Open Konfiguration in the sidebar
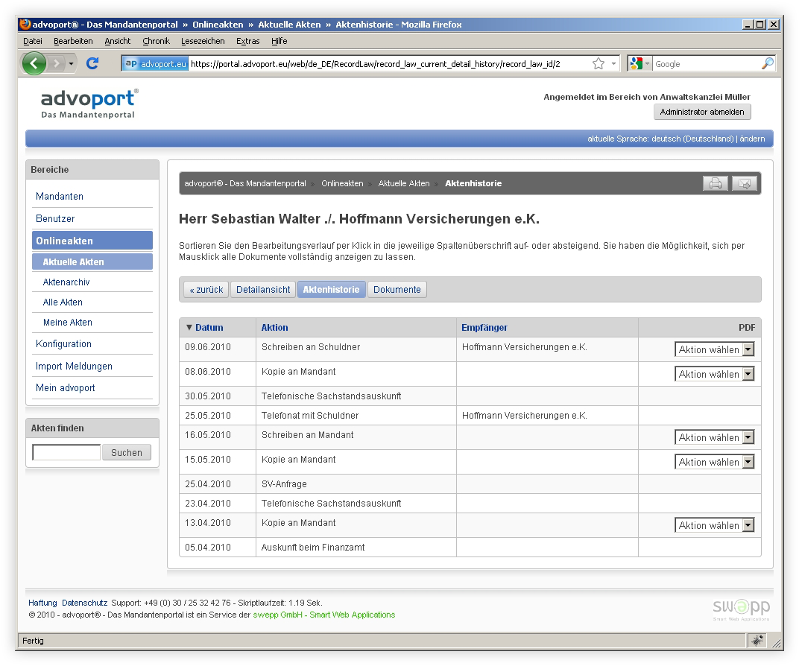Viewport: 799px width, 666px height. click(63, 343)
